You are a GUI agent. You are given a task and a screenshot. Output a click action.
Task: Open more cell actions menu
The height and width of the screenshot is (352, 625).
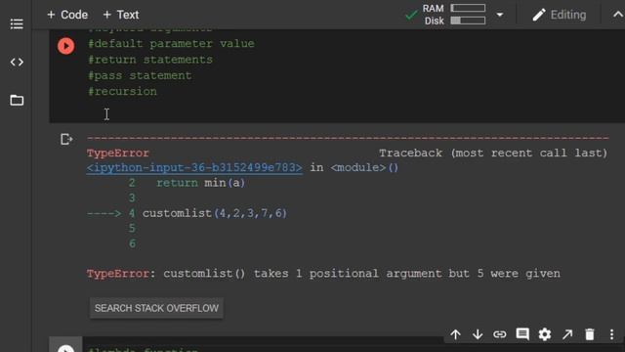611,334
